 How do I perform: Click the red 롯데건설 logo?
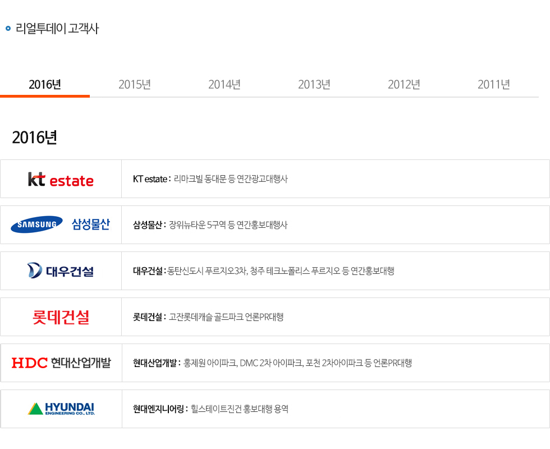[61, 317]
